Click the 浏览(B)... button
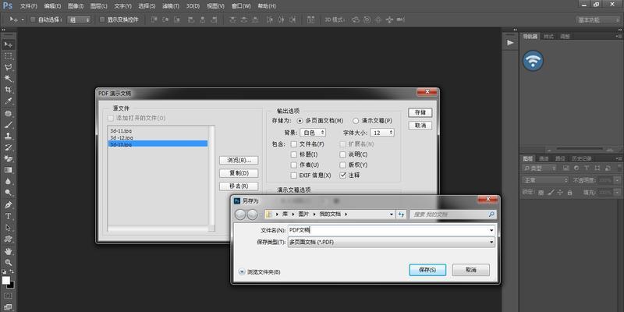 [x=239, y=160]
